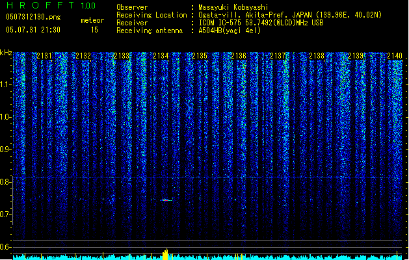
Task: Click the 0.7 frequency axis label
Action: [6, 214]
